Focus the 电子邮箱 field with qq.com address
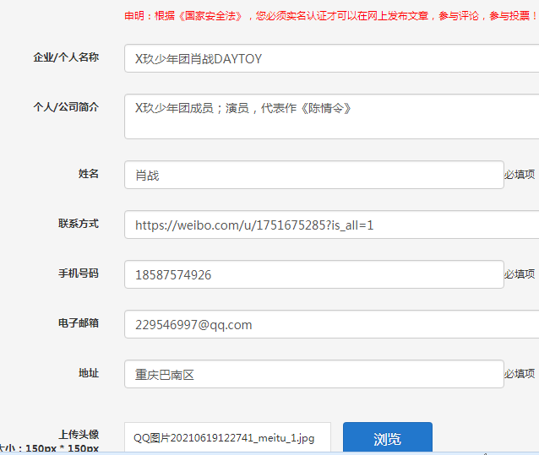Viewport: 539px width, 455px height. coord(331,325)
